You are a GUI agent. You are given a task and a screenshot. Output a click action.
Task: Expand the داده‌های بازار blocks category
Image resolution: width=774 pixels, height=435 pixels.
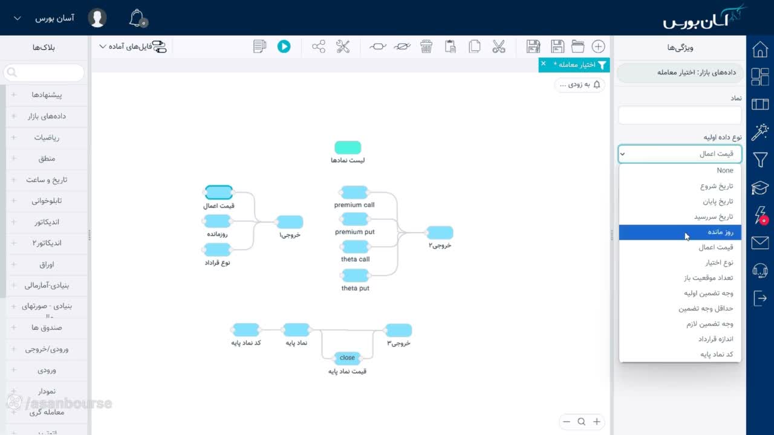(x=47, y=116)
